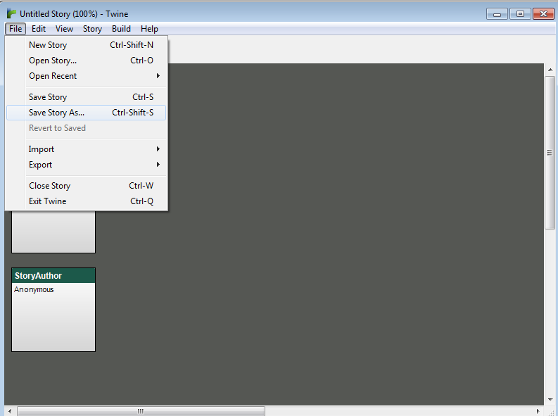Screen dimensions: 558x416
Task: Click the Twine app icon in title bar
Action: point(11,13)
